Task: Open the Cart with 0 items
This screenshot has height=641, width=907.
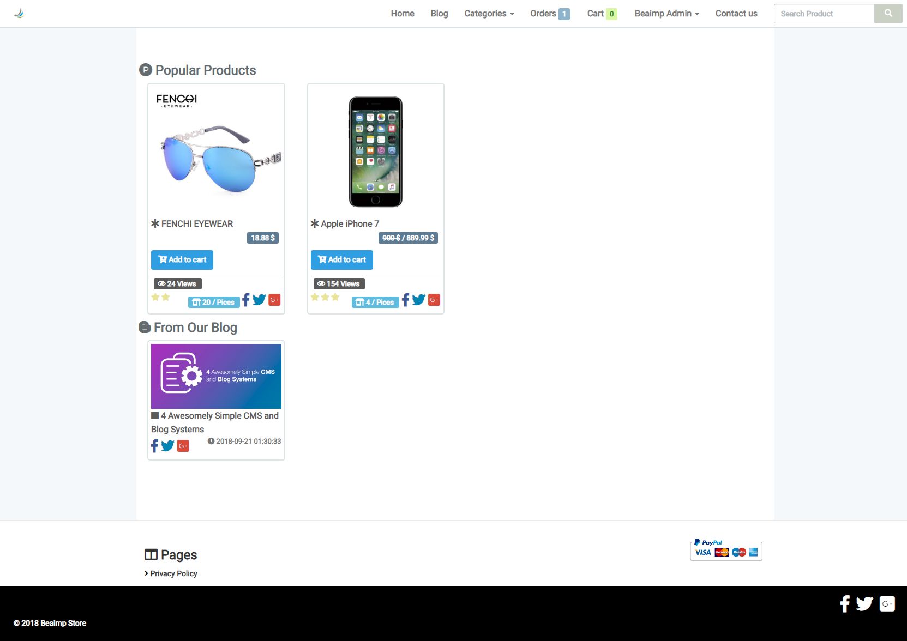Action: (602, 14)
